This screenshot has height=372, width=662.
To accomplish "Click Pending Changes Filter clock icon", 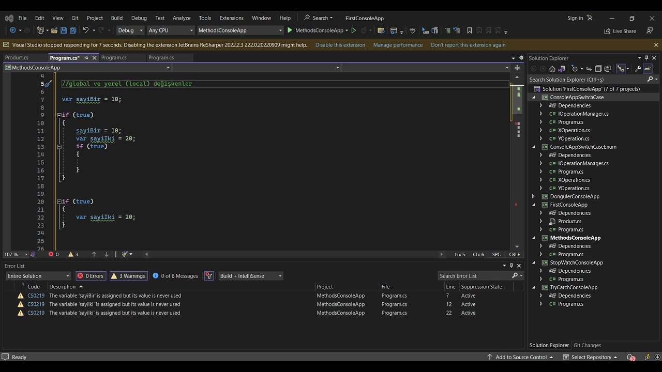I will pyautogui.click(x=575, y=69).
